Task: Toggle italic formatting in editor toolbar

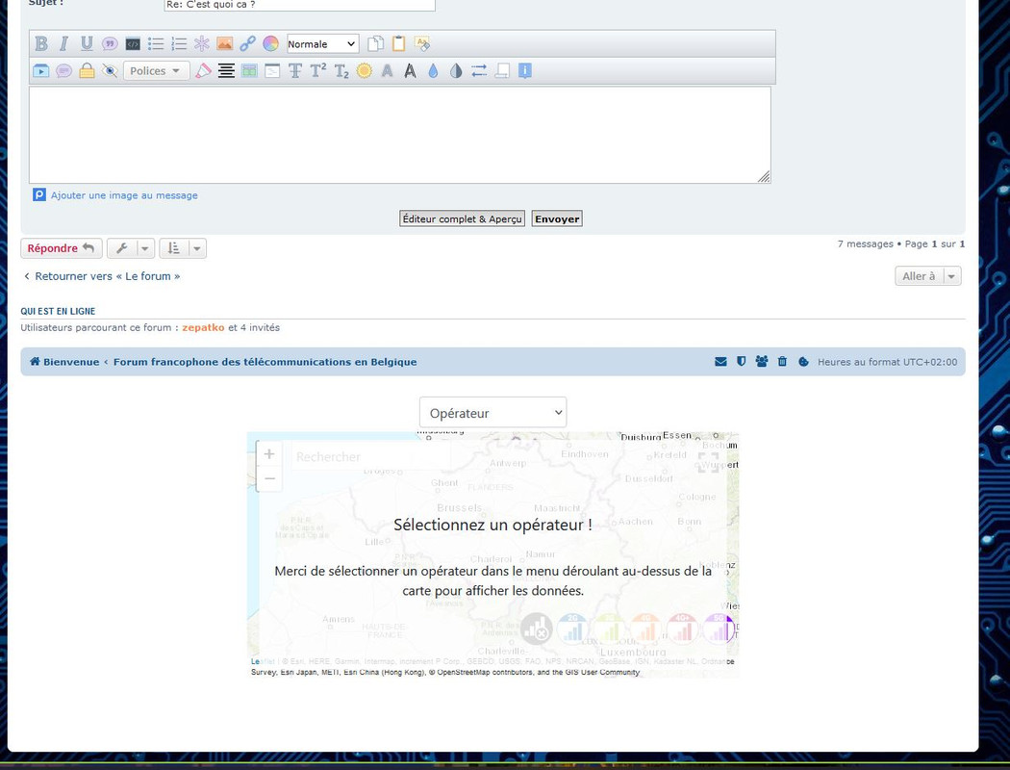Action: (x=63, y=44)
